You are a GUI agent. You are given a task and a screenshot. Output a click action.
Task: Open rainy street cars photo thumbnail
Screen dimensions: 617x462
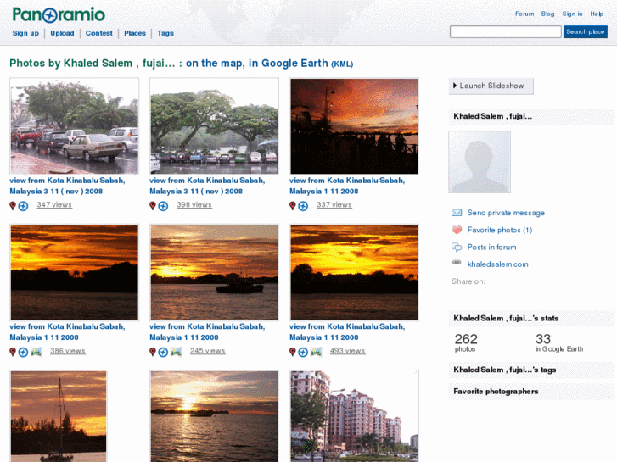click(x=75, y=125)
